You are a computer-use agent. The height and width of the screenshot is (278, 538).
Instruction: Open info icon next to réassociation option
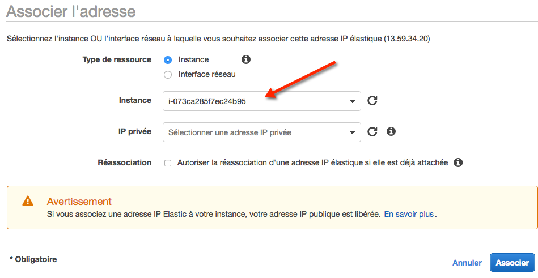point(458,162)
